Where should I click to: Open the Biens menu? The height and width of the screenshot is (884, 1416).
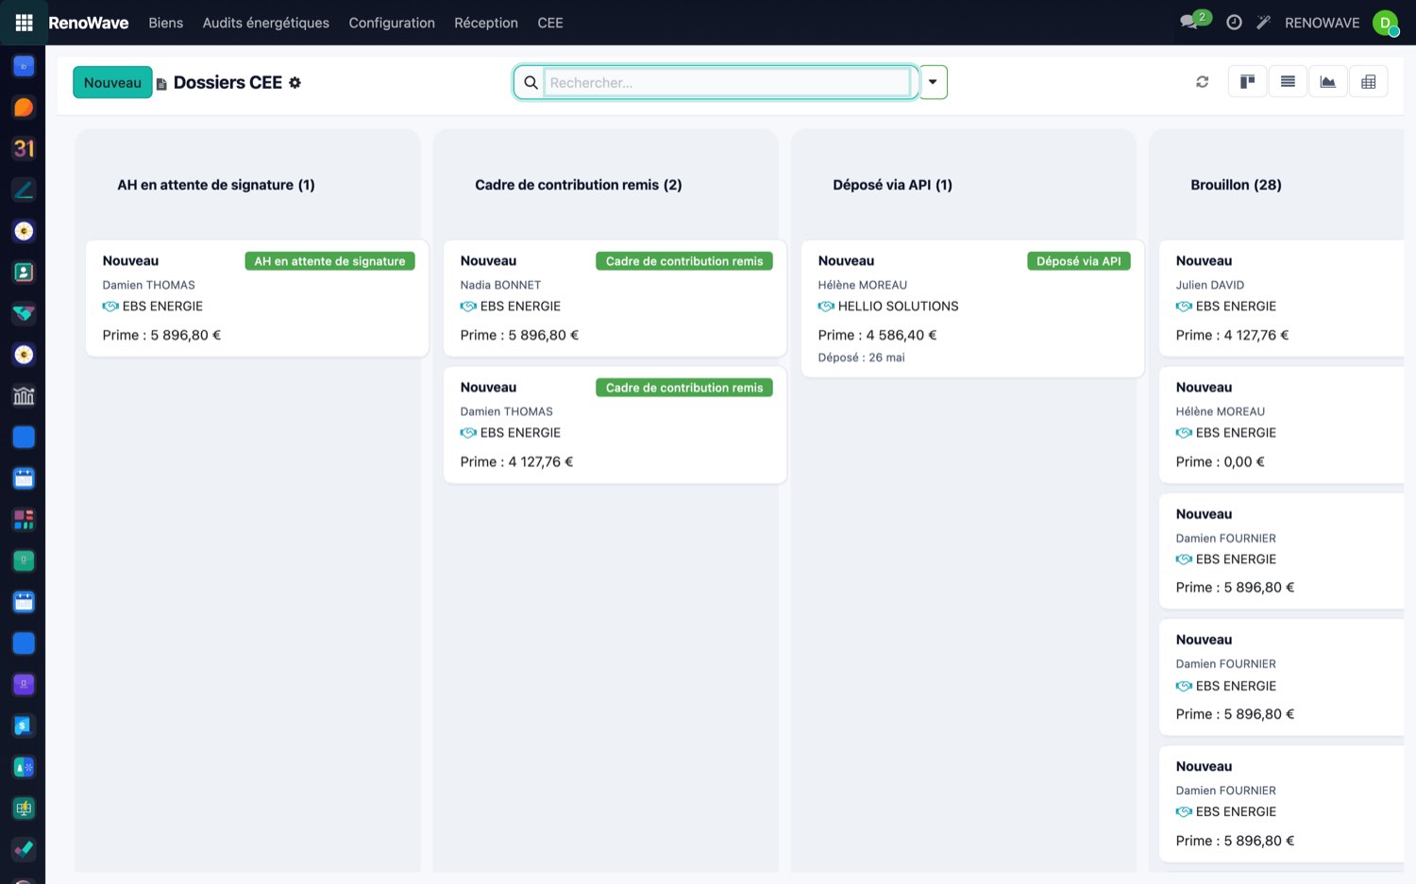pos(165,23)
